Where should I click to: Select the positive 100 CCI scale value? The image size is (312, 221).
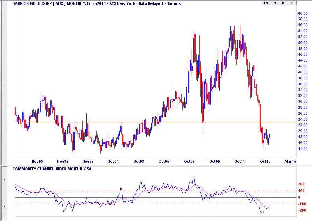point(301,191)
